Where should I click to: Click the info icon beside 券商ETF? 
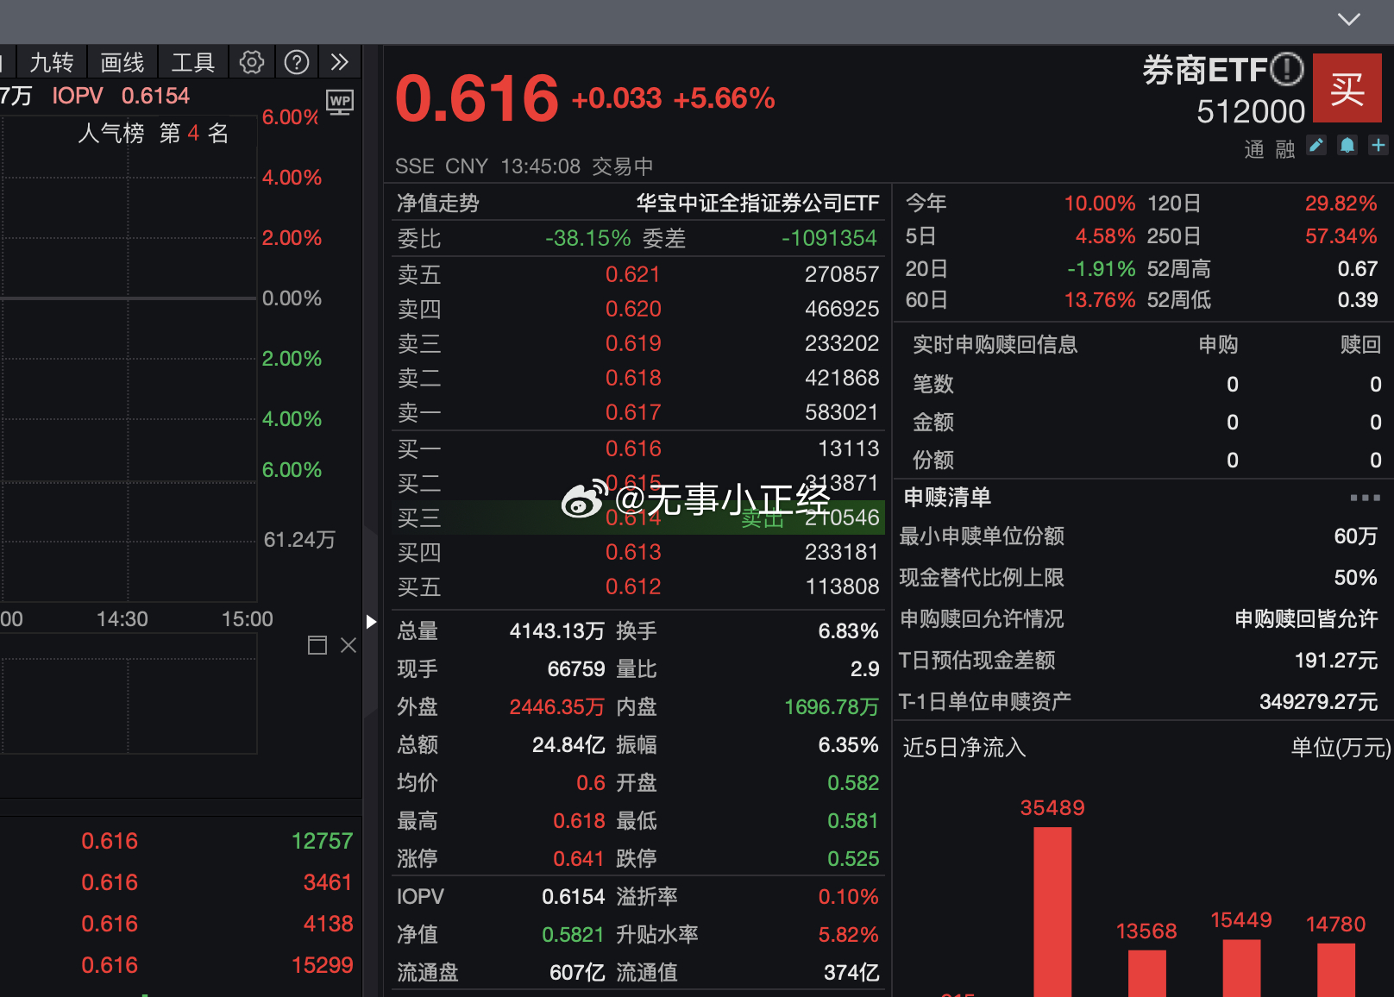pos(1288,69)
